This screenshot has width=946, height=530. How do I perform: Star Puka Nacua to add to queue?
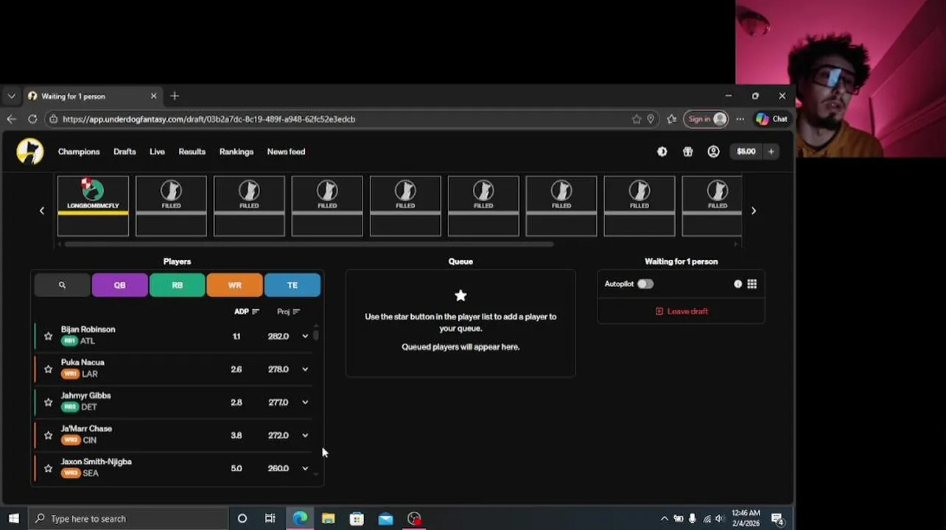49,369
